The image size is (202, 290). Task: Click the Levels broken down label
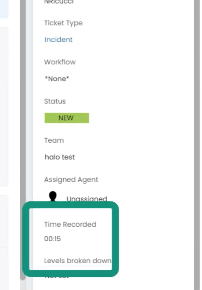(x=78, y=261)
